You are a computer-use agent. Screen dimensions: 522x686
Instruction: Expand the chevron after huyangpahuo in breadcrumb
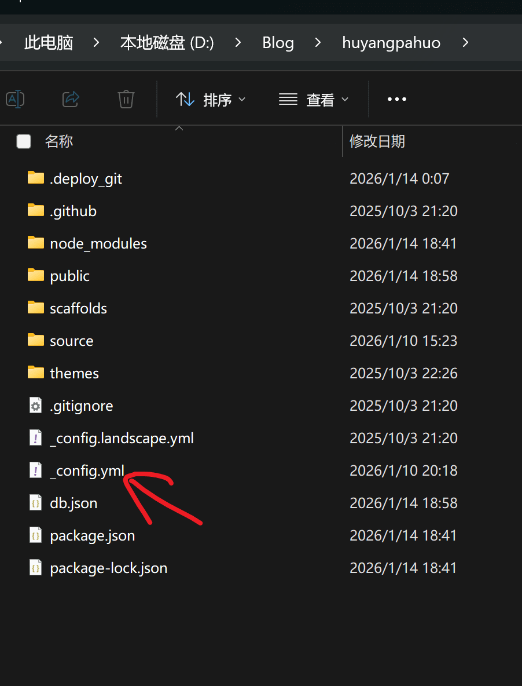465,42
